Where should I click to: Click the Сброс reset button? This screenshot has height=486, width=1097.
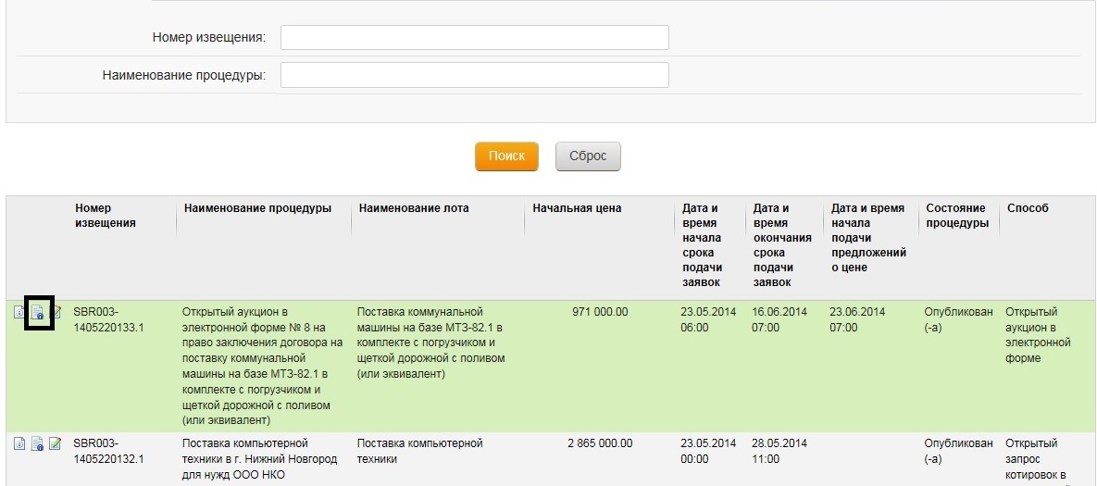(x=588, y=156)
